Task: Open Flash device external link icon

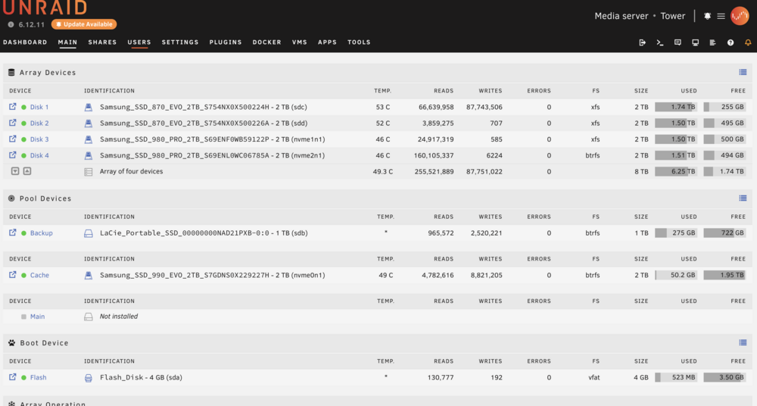Action: click(x=13, y=377)
